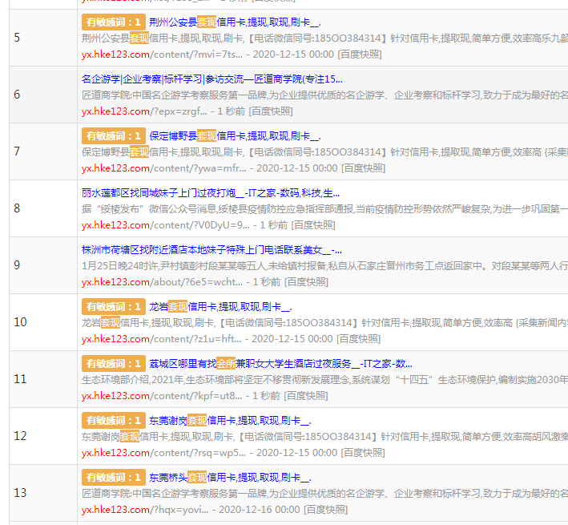The height and width of the screenshot is (525, 568).
Task: Open title 保定博野县套现信用卡 in row 7
Action: [235, 136]
